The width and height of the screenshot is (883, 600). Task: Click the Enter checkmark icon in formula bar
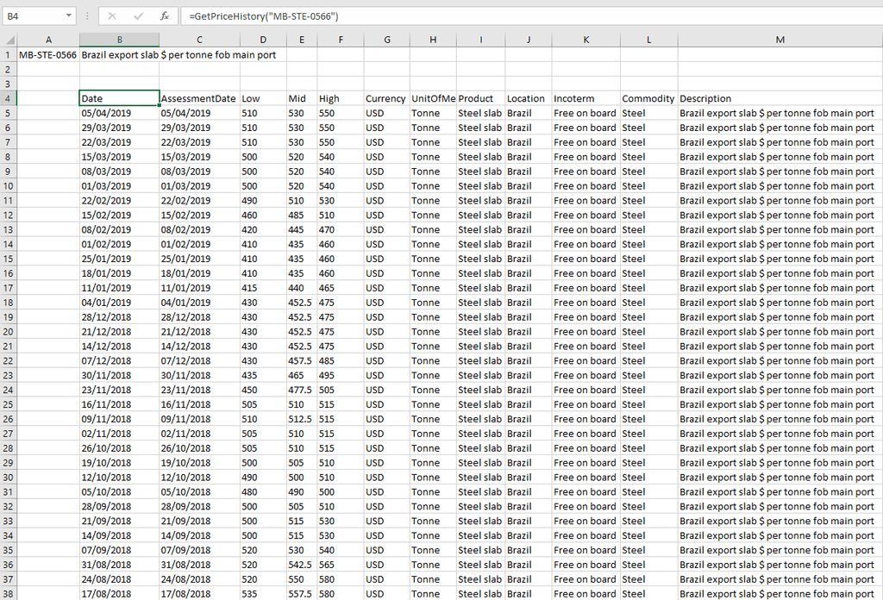[x=138, y=16]
